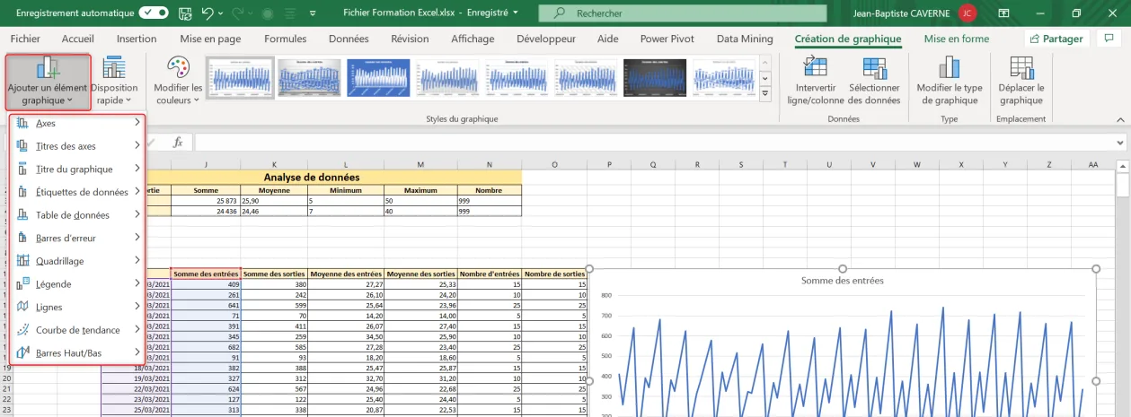Select the Nombre header cell
This screenshot has height=417, width=1131.
[489, 190]
